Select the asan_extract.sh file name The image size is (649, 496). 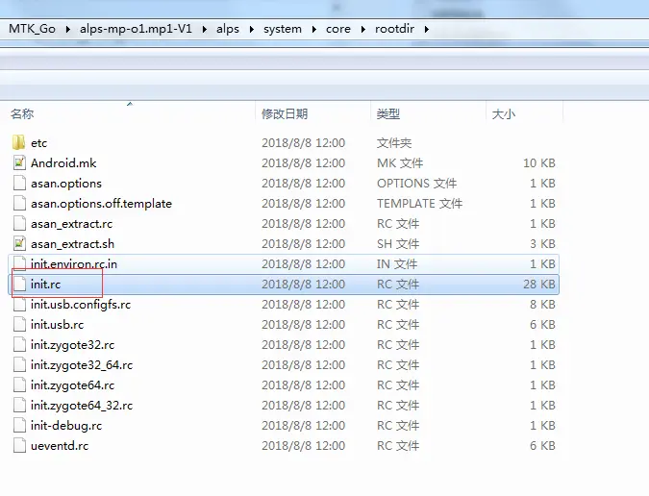[x=72, y=244]
